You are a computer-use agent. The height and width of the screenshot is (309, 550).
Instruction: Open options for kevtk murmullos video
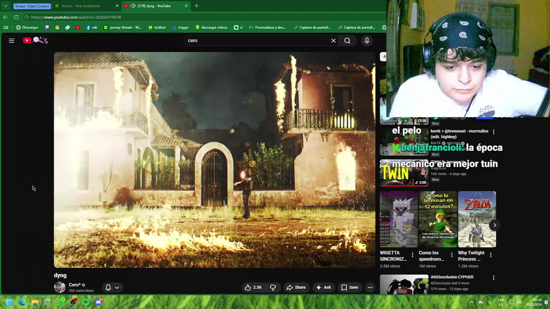(x=493, y=132)
